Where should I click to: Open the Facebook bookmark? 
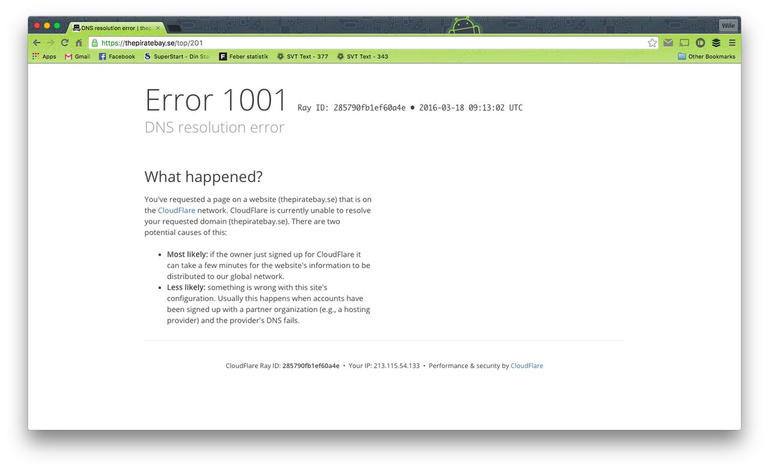(x=117, y=56)
